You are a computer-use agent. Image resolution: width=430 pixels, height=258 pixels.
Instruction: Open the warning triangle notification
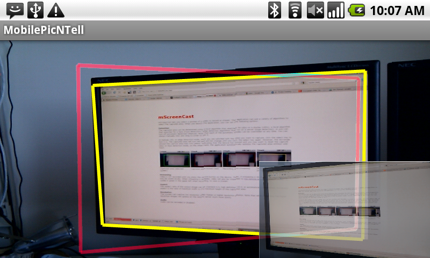[56, 11]
